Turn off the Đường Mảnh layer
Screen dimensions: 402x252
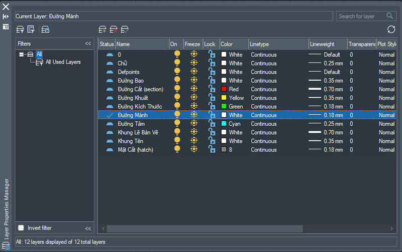tap(177, 115)
